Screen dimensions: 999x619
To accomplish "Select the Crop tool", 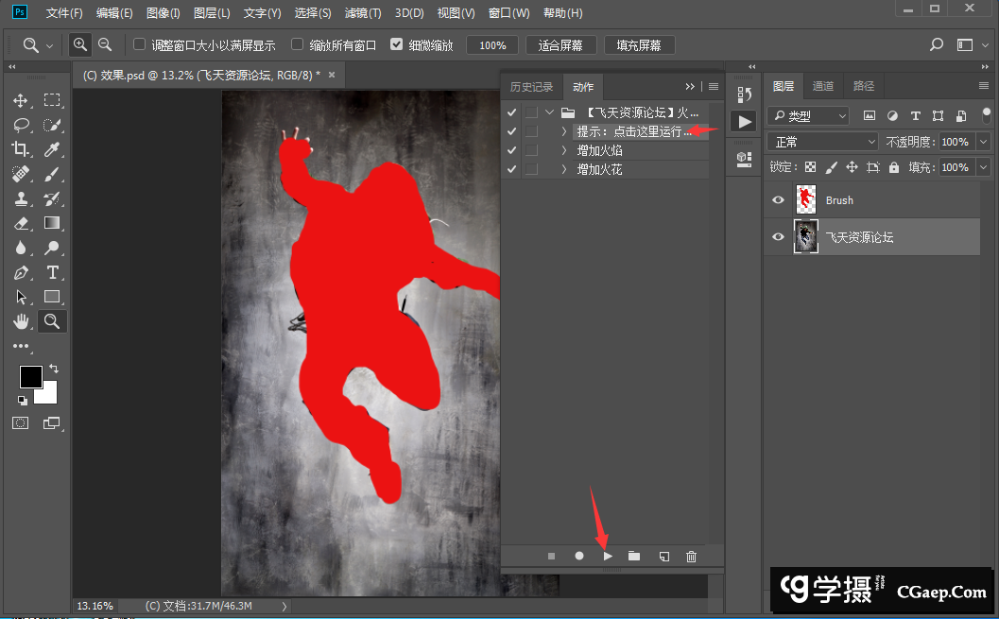I will (21, 149).
